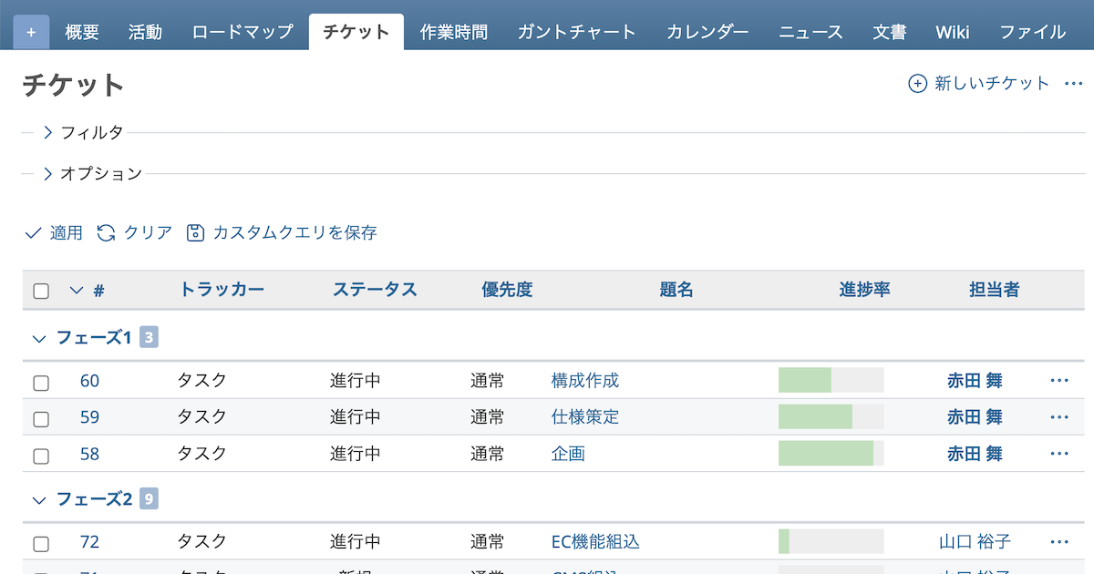
Task: Click progress bar of 構成作成 row
Action: click(x=831, y=380)
